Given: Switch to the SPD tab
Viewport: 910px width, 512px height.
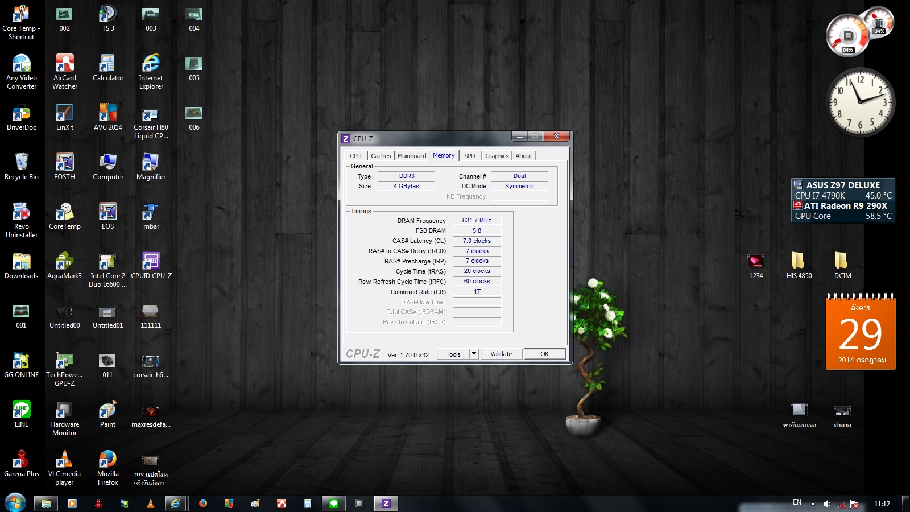Looking at the screenshot, I should [x=470, y=156].
